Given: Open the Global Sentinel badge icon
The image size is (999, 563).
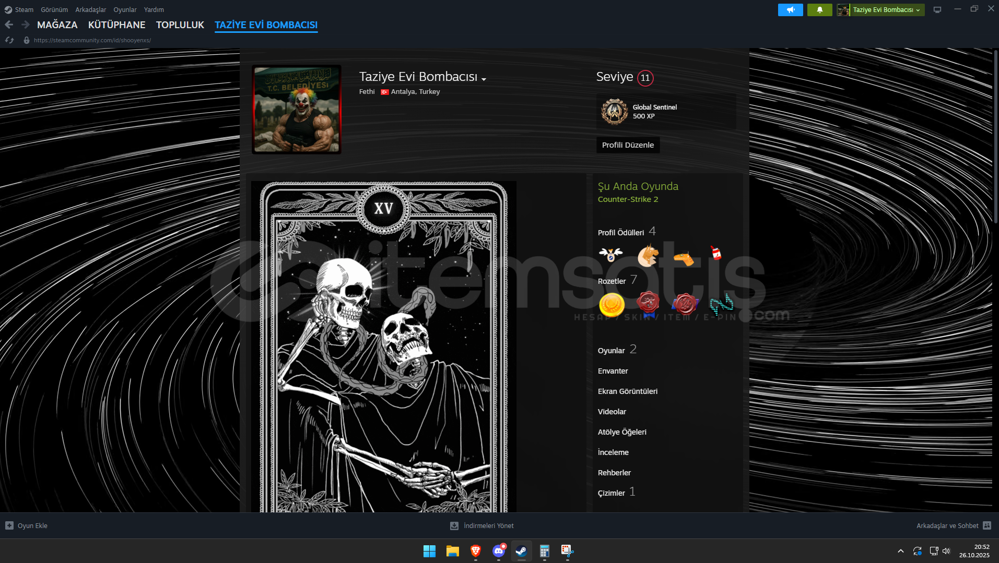Looking at the screenshot, I should [x=615, y=111].
